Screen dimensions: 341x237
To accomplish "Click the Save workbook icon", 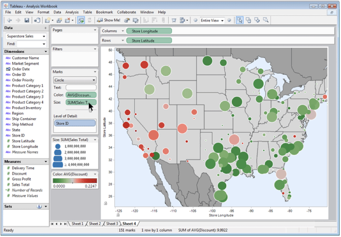I will click(x=27, y=20).
